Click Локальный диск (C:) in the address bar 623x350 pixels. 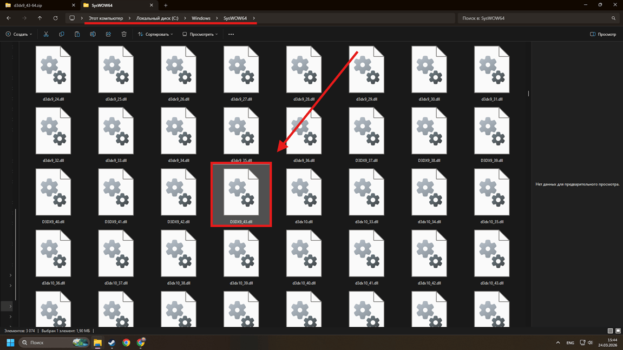click(x=157, y=18)
